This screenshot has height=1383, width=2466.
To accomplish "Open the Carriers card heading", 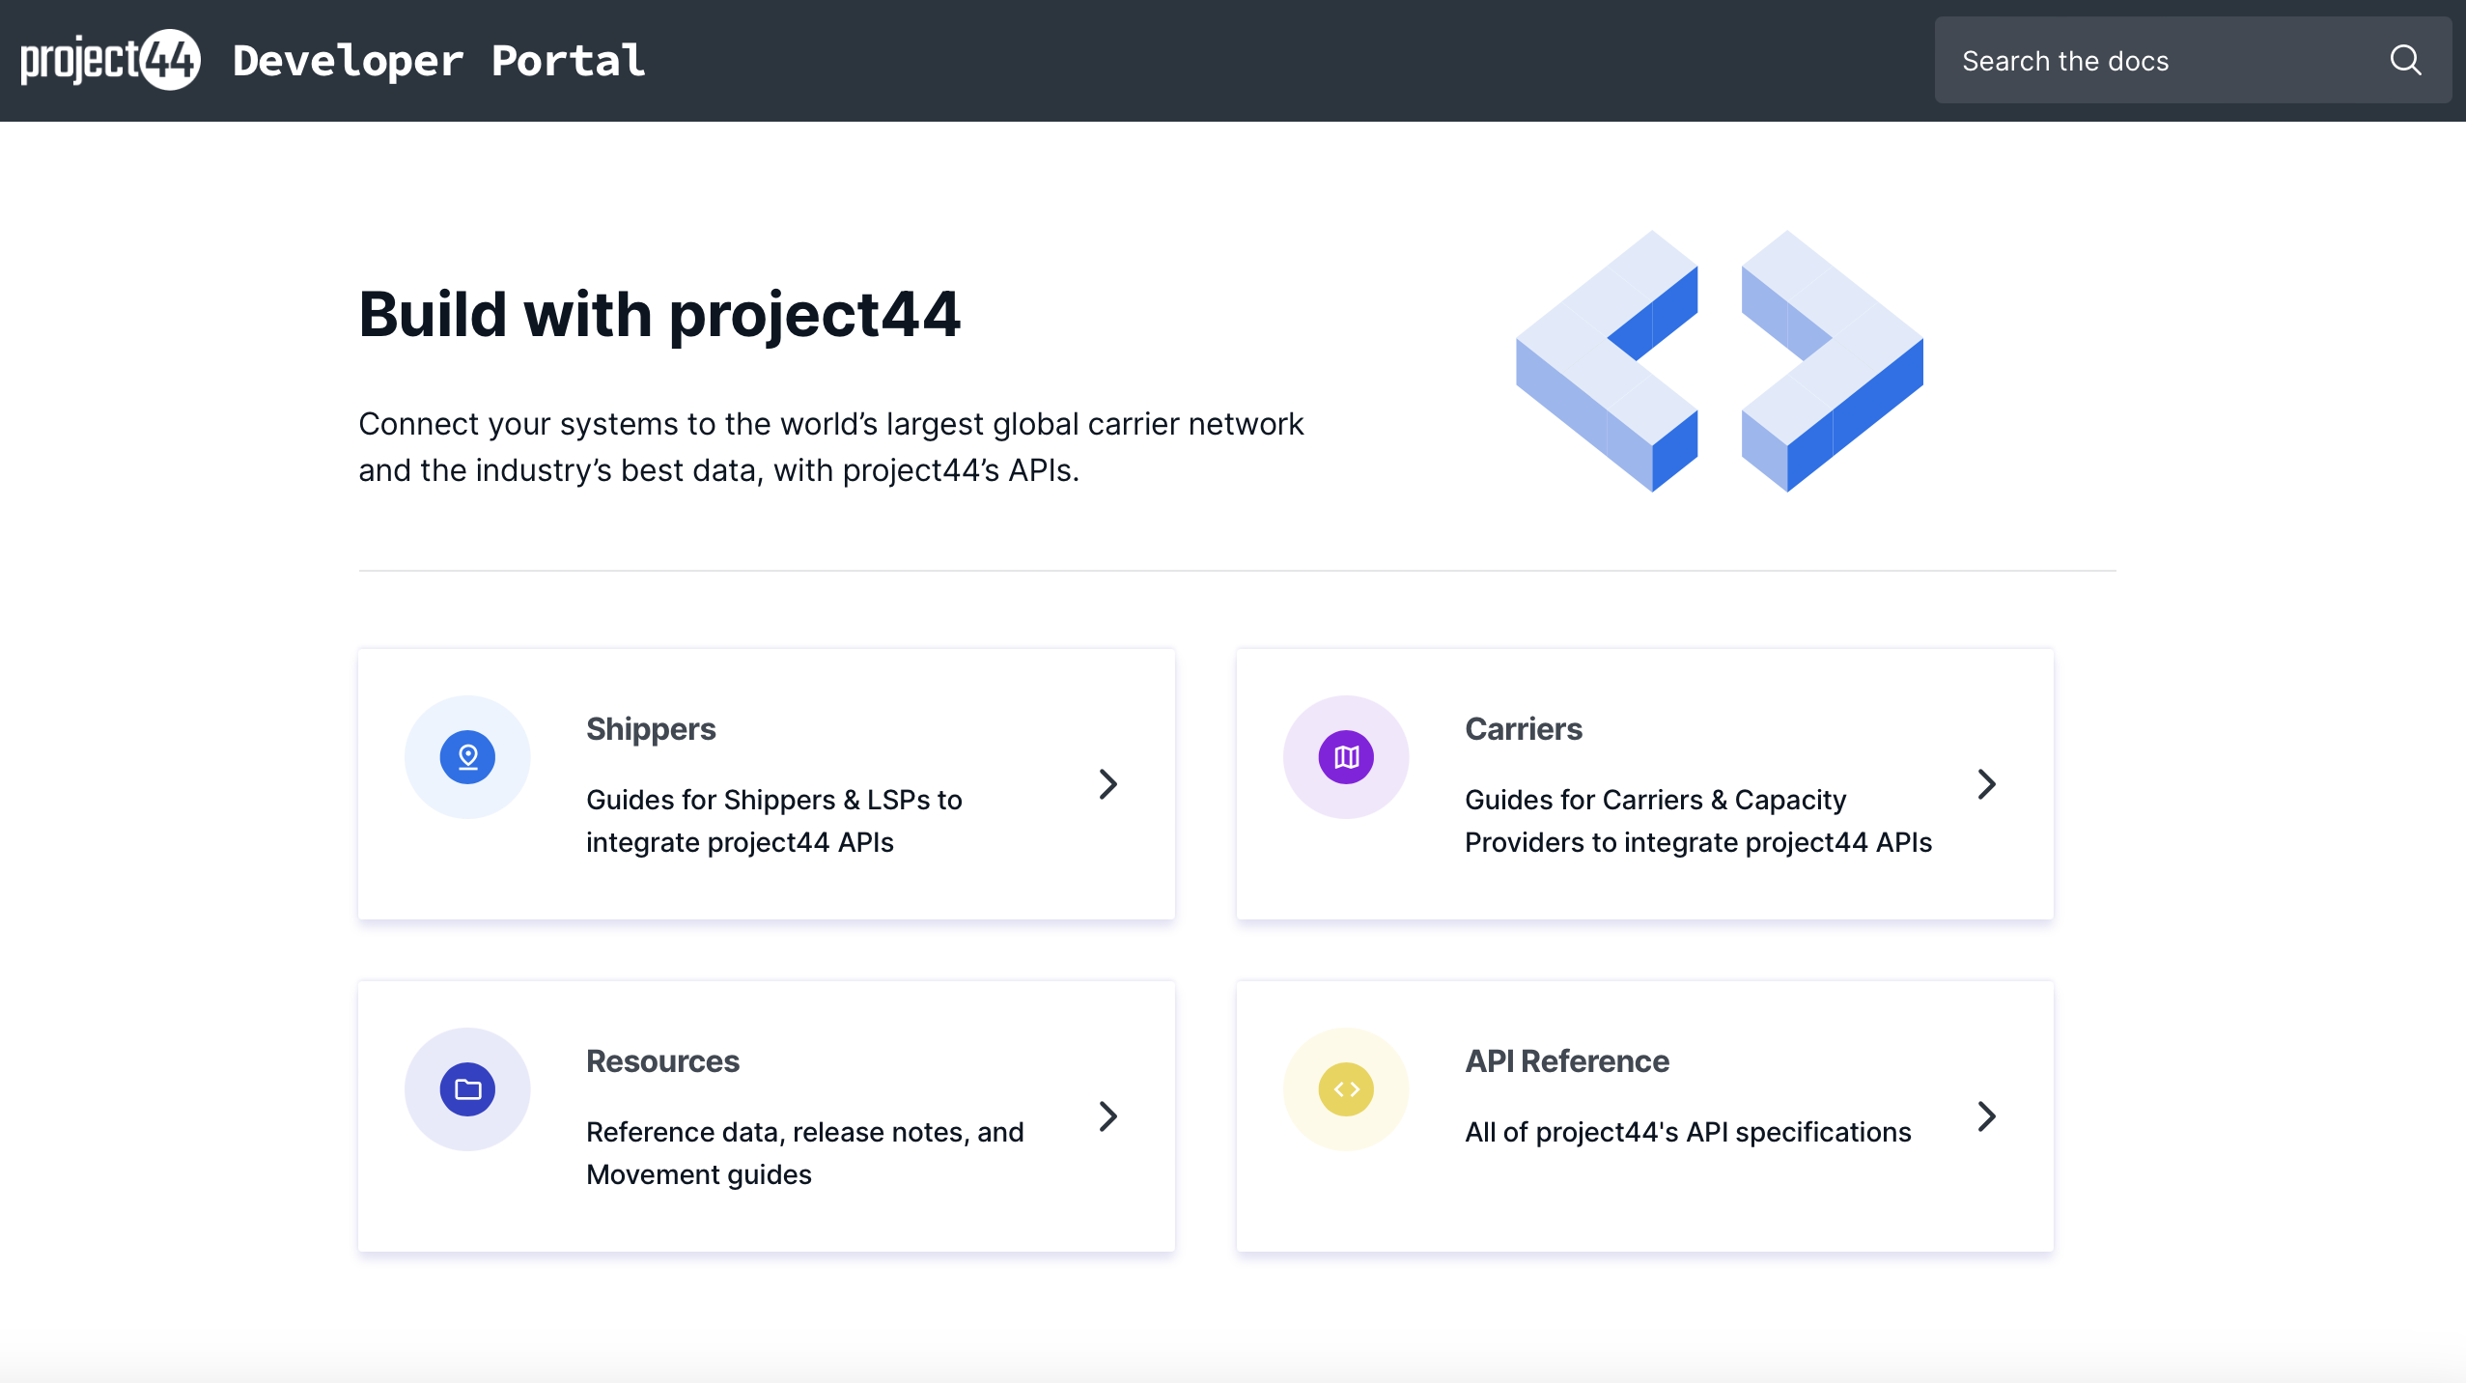I will tap(1524, 729).
